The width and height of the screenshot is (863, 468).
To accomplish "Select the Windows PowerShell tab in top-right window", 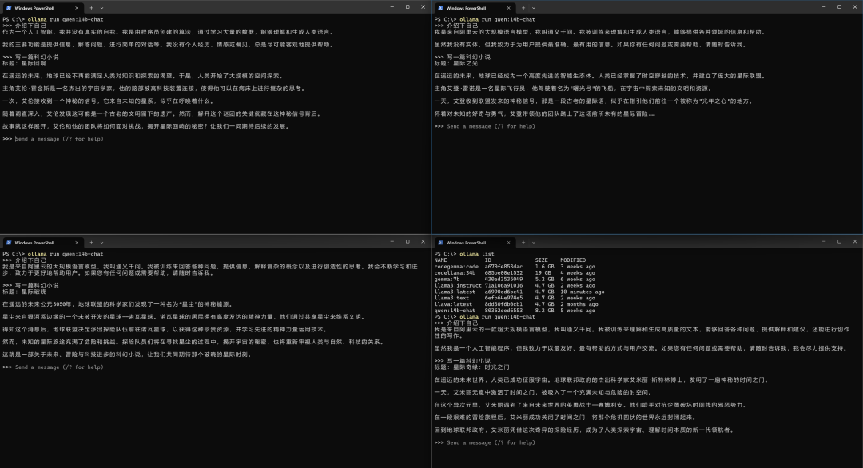I will [x=475, y=8].
